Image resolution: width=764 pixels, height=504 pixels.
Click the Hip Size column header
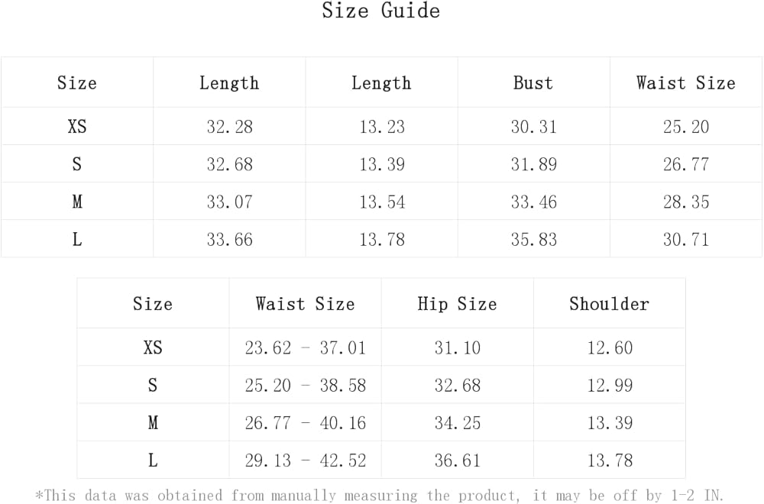[457, 303]
